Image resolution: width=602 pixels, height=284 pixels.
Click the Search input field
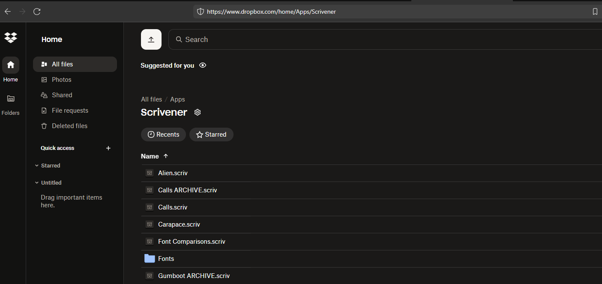(385, 39)
